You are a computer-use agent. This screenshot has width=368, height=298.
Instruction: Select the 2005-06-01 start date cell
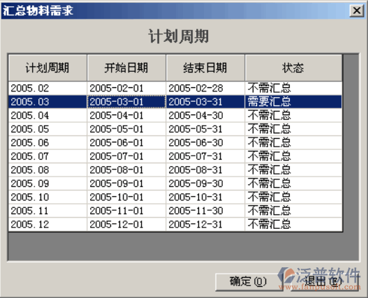pos(126,142)
